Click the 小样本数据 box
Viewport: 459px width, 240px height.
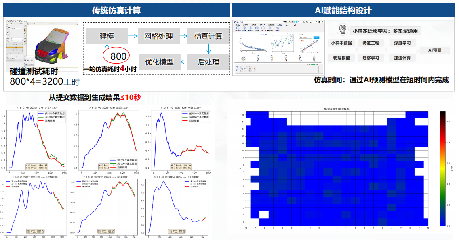click(341, 43)
